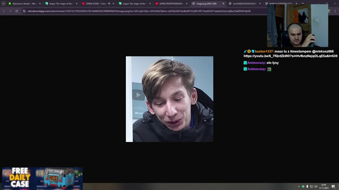Image resolution: width=339 pixels, height=190 pixels.
Task: Close the (3949) GUMA tab
Action: 113,4
